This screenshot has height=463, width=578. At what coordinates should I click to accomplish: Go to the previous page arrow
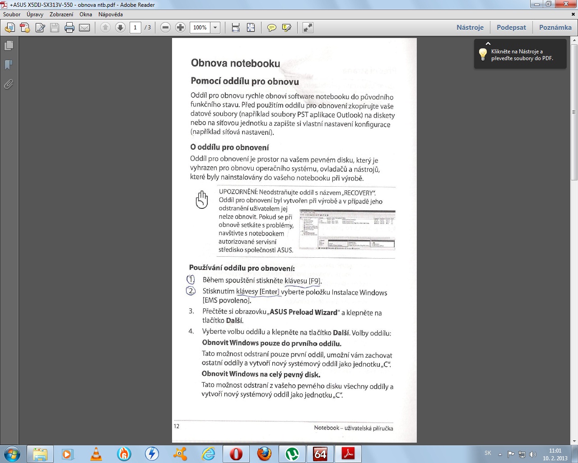point(105,28)
